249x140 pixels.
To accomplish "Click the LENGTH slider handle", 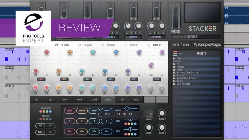I will click(127, 109).
